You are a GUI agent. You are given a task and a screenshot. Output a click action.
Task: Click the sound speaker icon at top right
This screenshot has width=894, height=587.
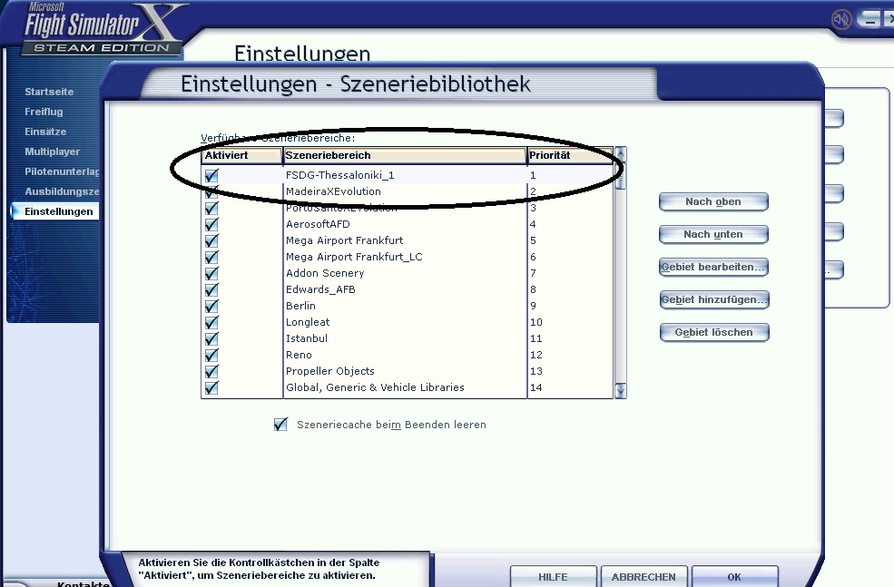coord(841,19)
